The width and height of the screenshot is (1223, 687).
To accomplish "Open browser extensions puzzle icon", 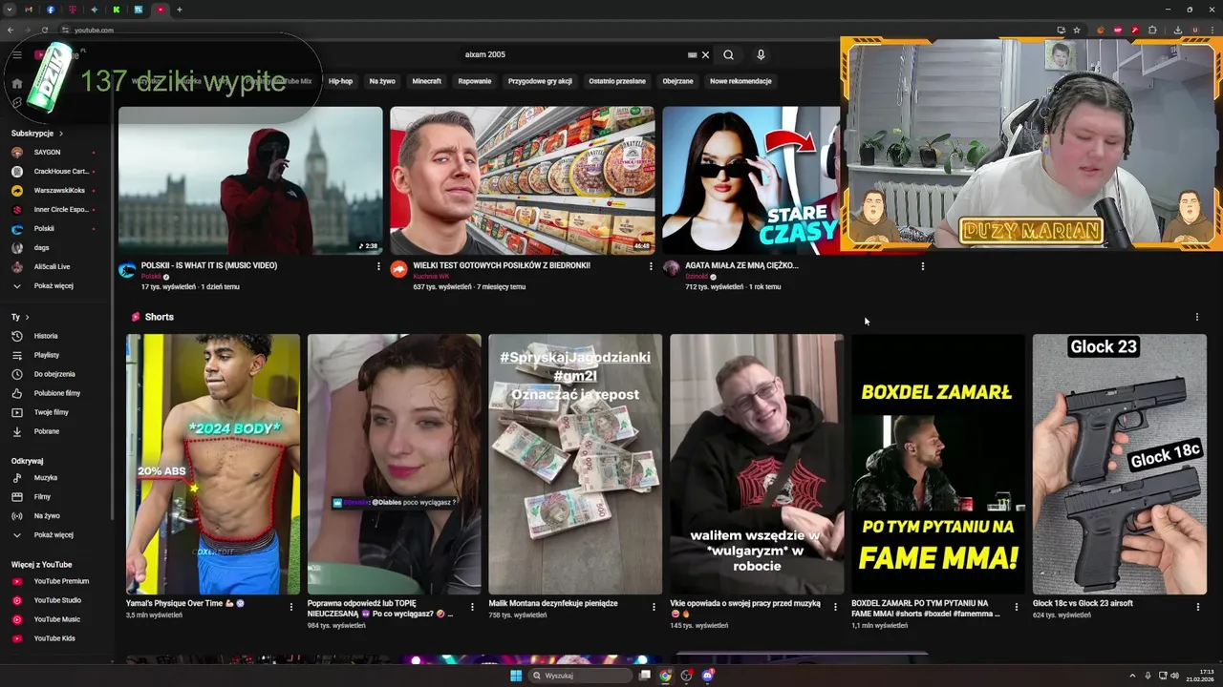I will tap(1152, 30).
